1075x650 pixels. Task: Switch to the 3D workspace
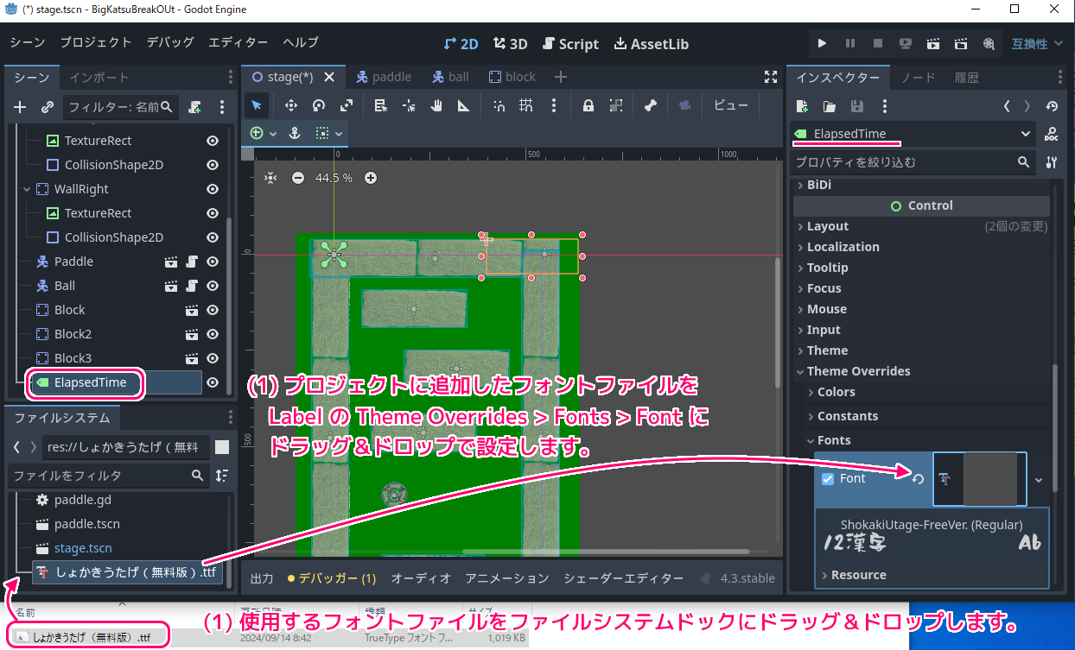point(511,44)
